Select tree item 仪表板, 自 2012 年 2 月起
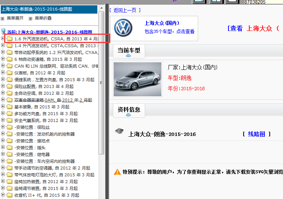 click(x=40, y=73)
